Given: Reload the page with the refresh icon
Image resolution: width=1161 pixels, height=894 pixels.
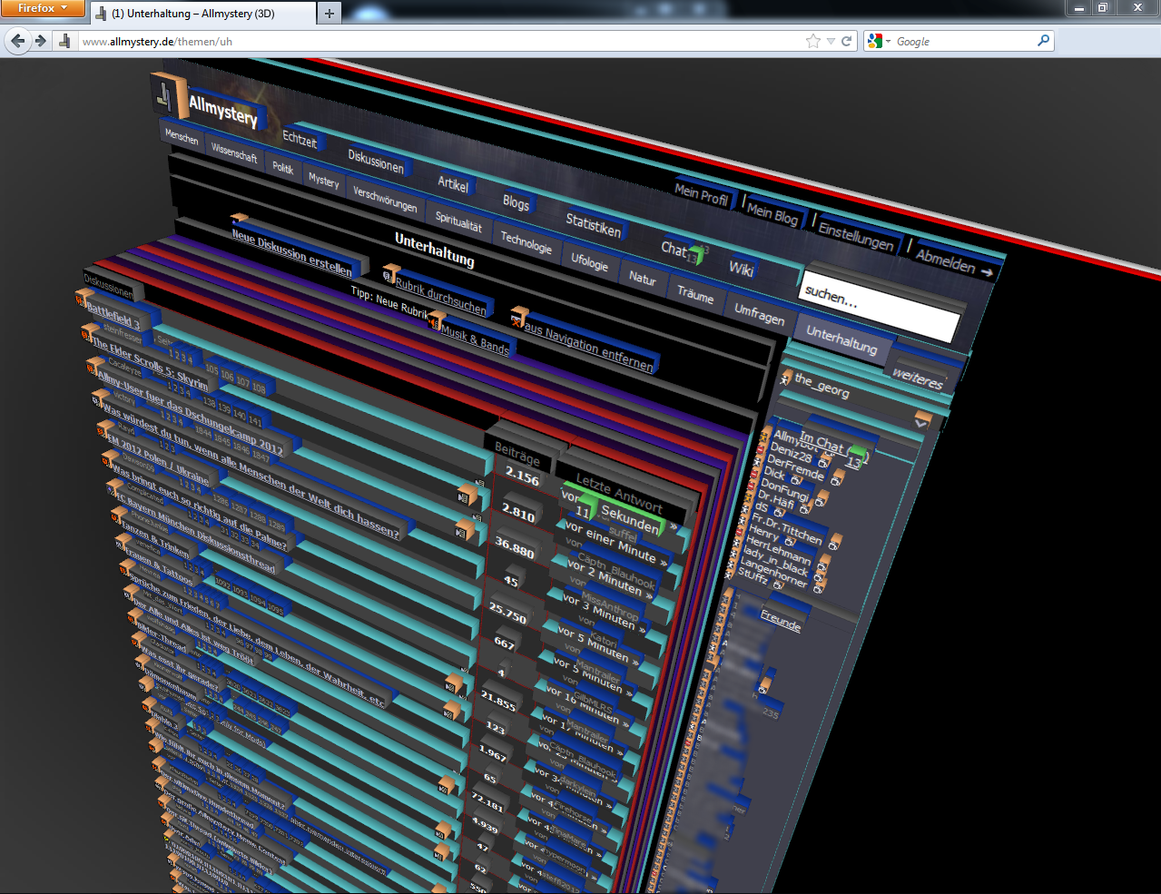Looking at the screenshot, I should 847,41.
